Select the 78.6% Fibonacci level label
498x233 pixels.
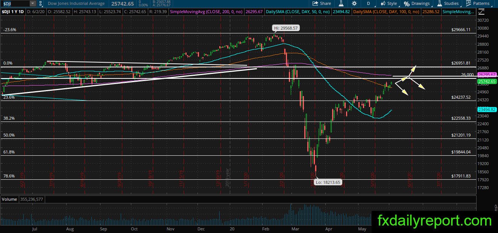tap(9, 176)
